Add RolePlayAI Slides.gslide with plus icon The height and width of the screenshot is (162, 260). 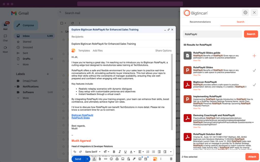pyautogui.click(x=254, y=56)
